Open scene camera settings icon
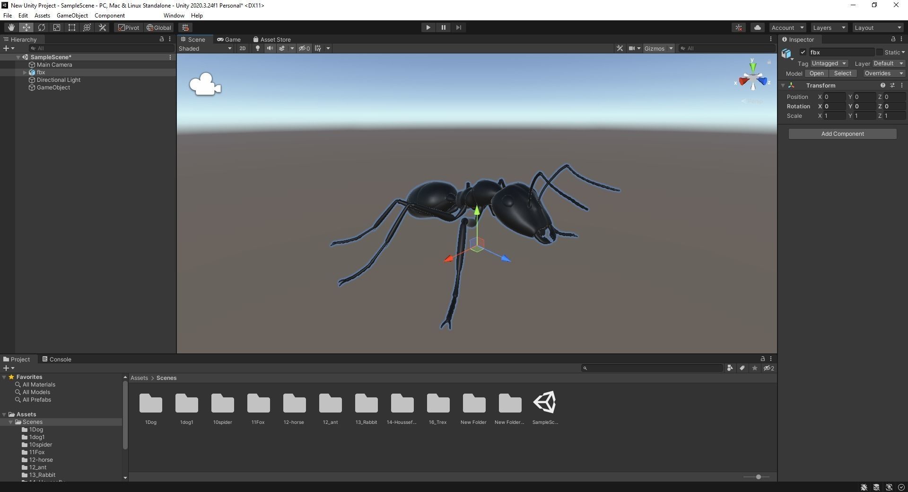Viewport: 908px width, 492px height. (x=631, y=48)
